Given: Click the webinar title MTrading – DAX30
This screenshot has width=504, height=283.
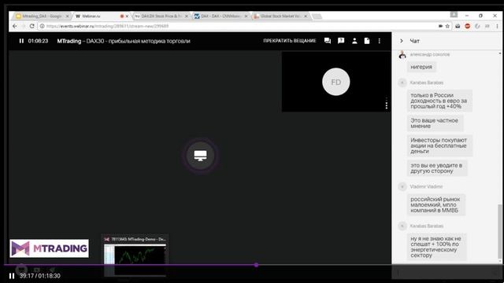Looking at the screenshot, I should point(124,41).
